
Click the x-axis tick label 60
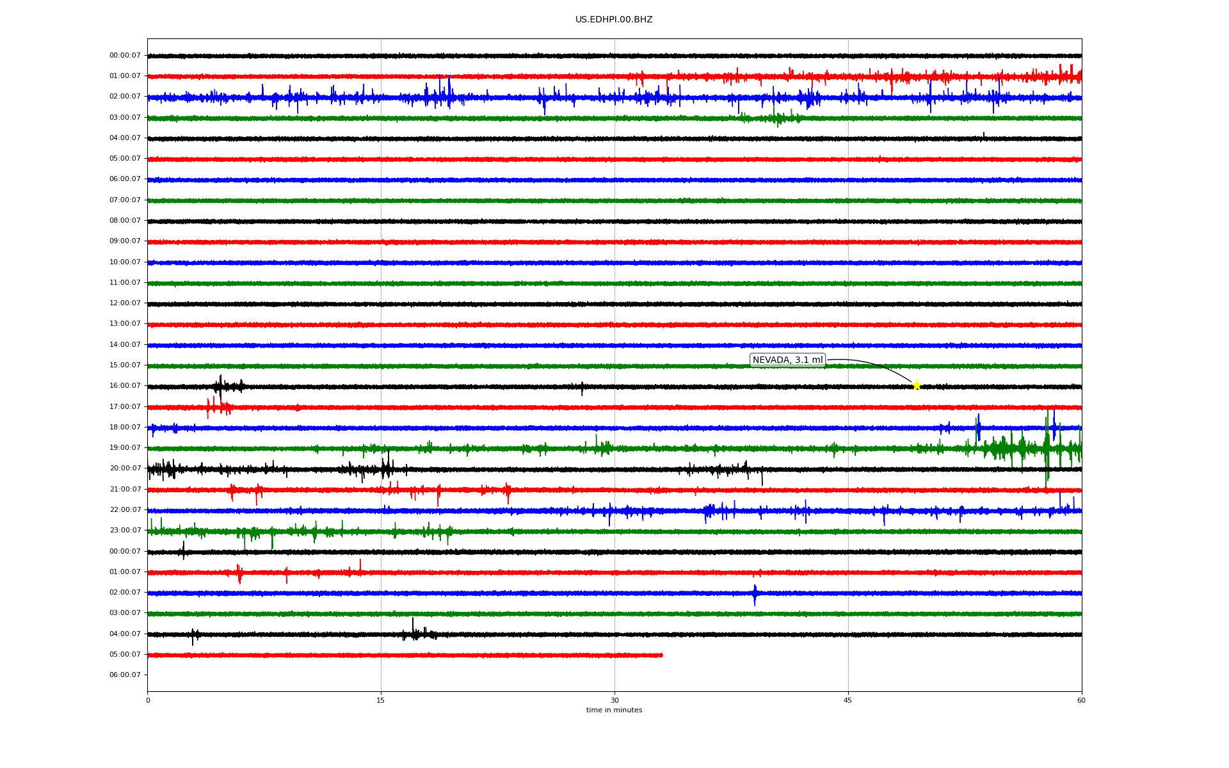pyautogui.click(x=1081, y=700)
